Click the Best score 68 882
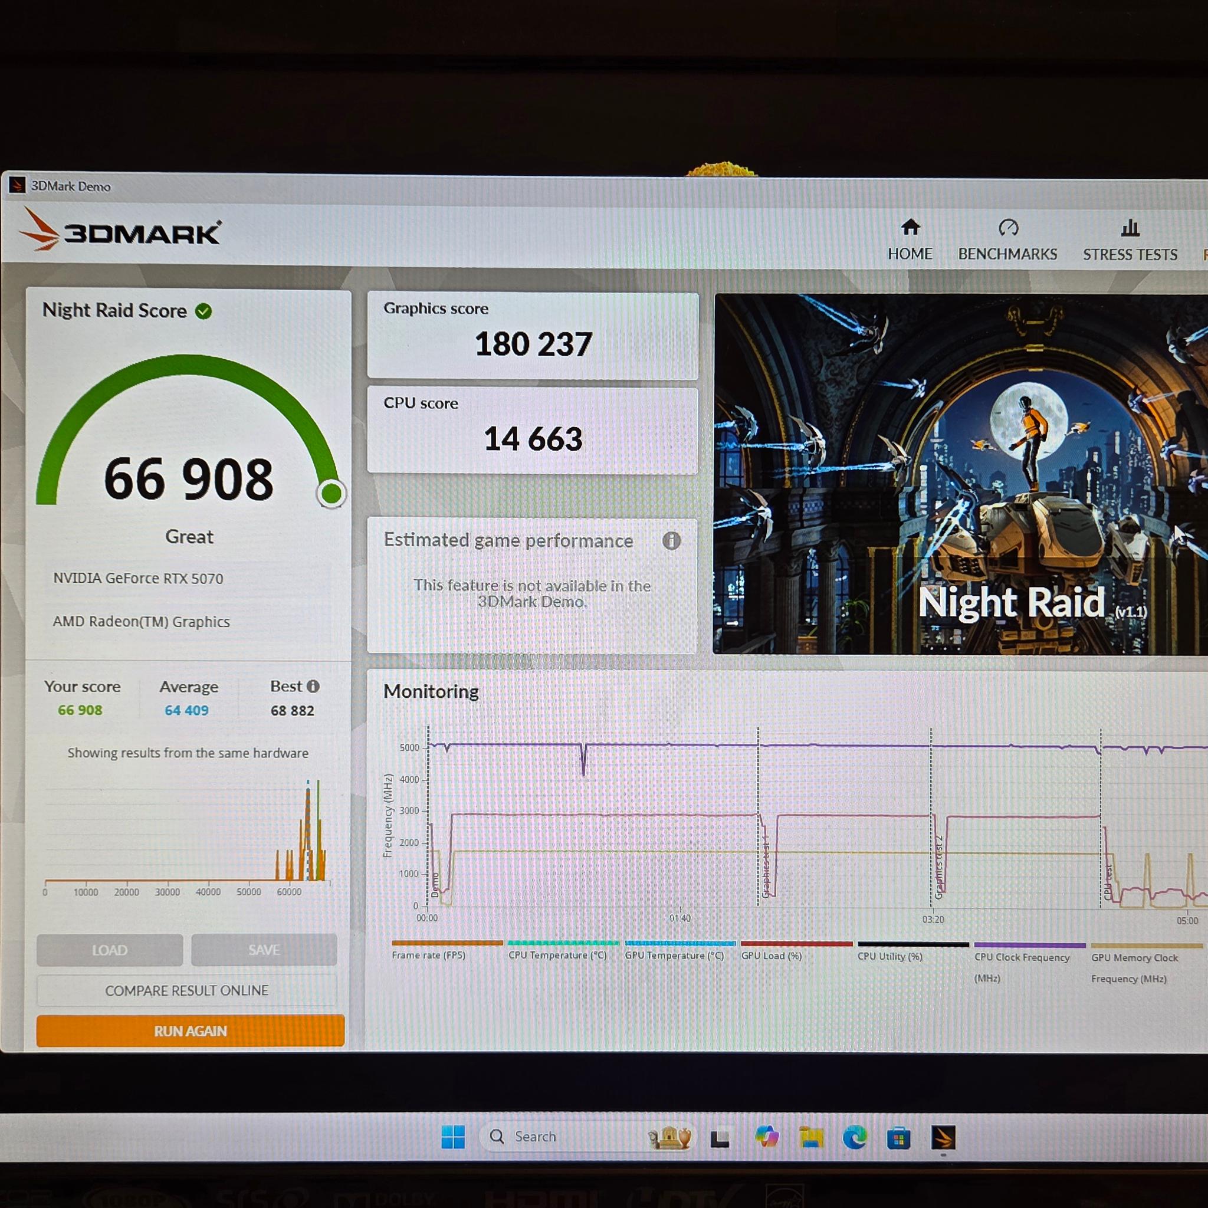The image size is (1208, 1208). pyautogui.click(x=292, y=710)
